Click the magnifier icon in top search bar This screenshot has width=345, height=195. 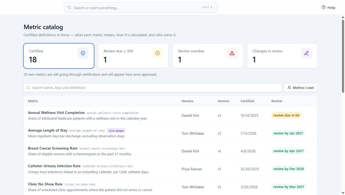(x=69, y=8)
